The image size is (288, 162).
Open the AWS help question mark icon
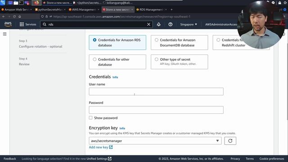[x=171, y=24]
